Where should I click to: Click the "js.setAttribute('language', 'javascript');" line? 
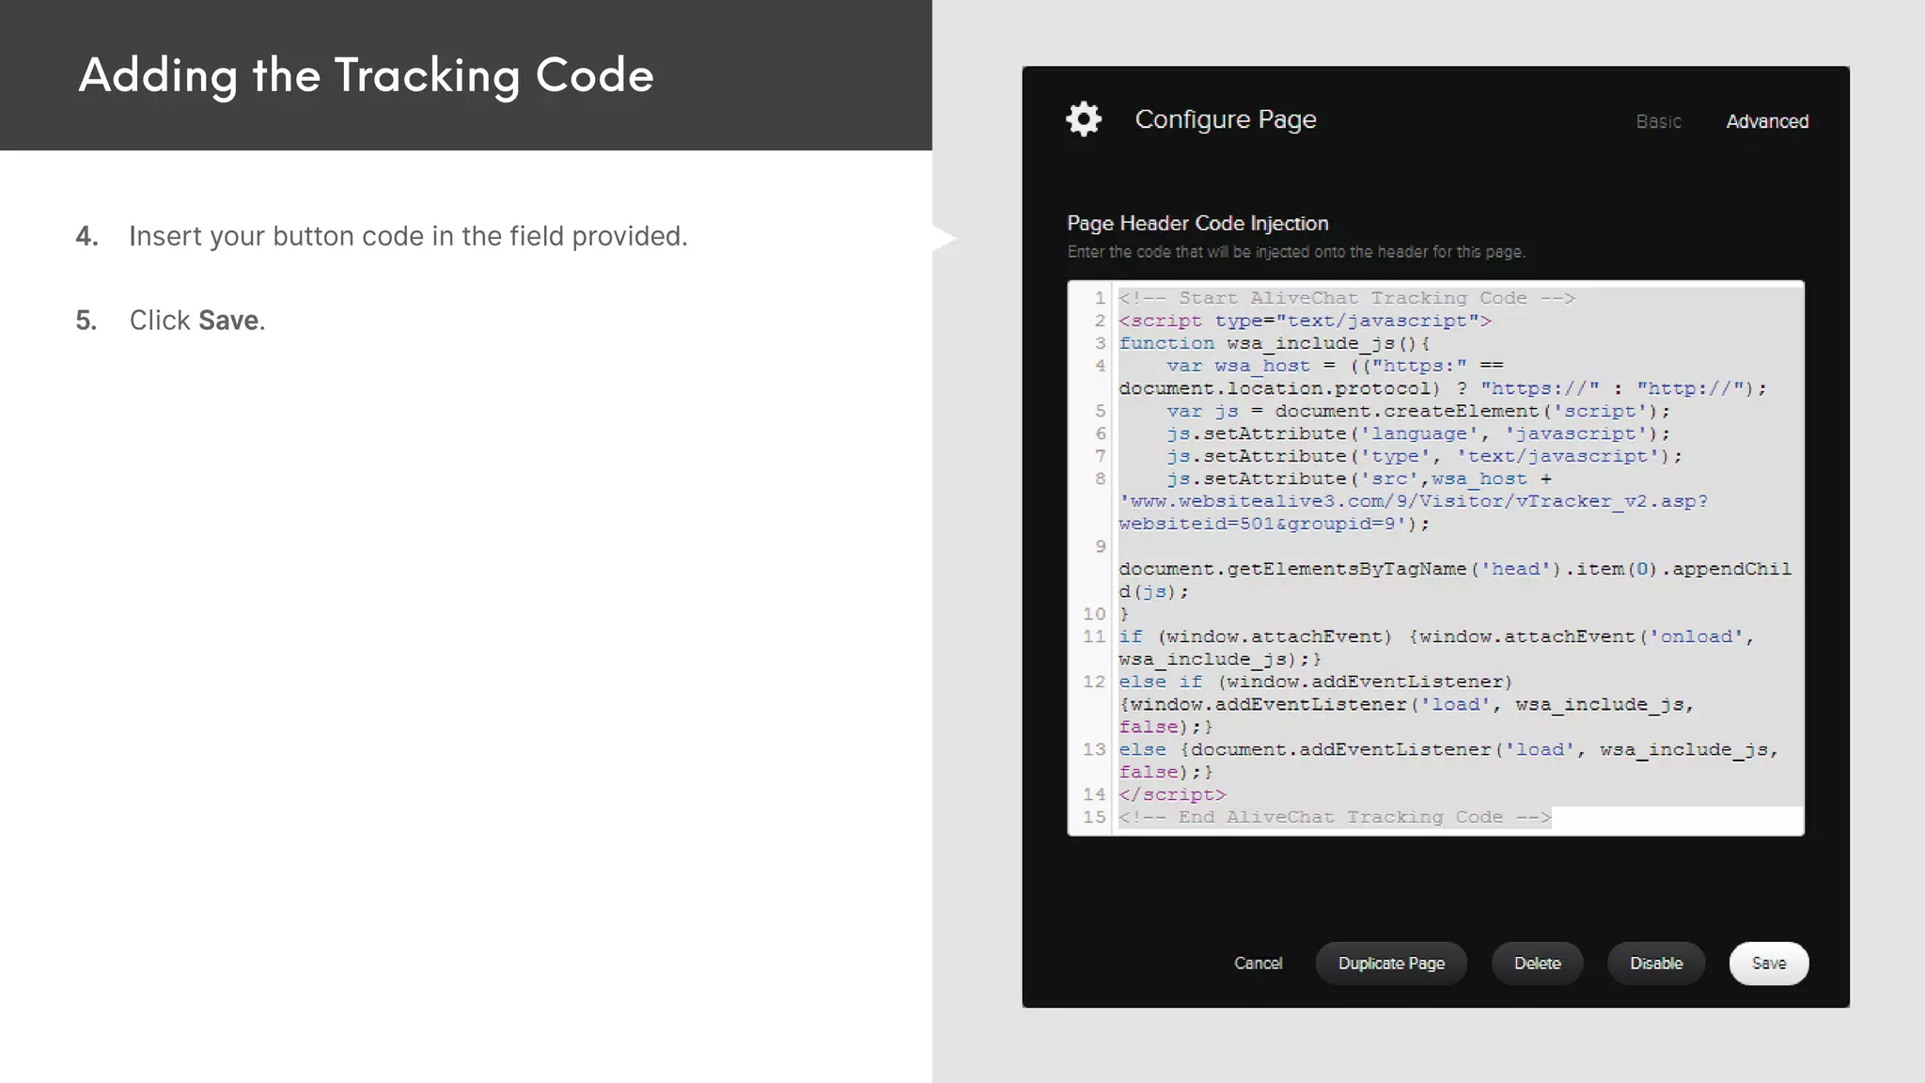tap(1418, 433)
